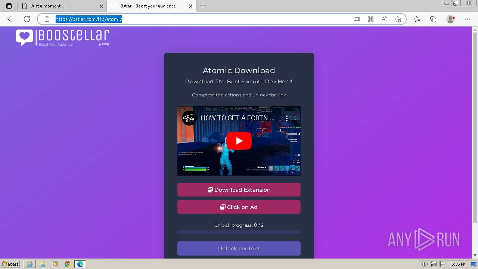Screen dimensions: 478x269
Task: Open the extensions grid icon in address bar
Action: (371, 19)
